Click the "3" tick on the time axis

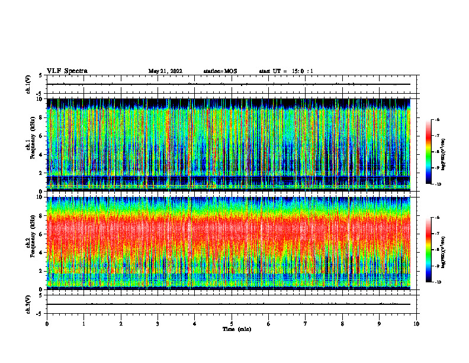pyautogui.click(x=158, y=324)
